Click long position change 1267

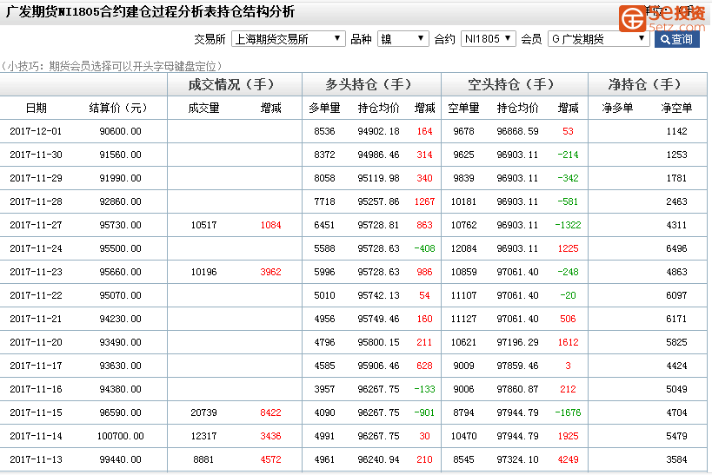(424, 201)
